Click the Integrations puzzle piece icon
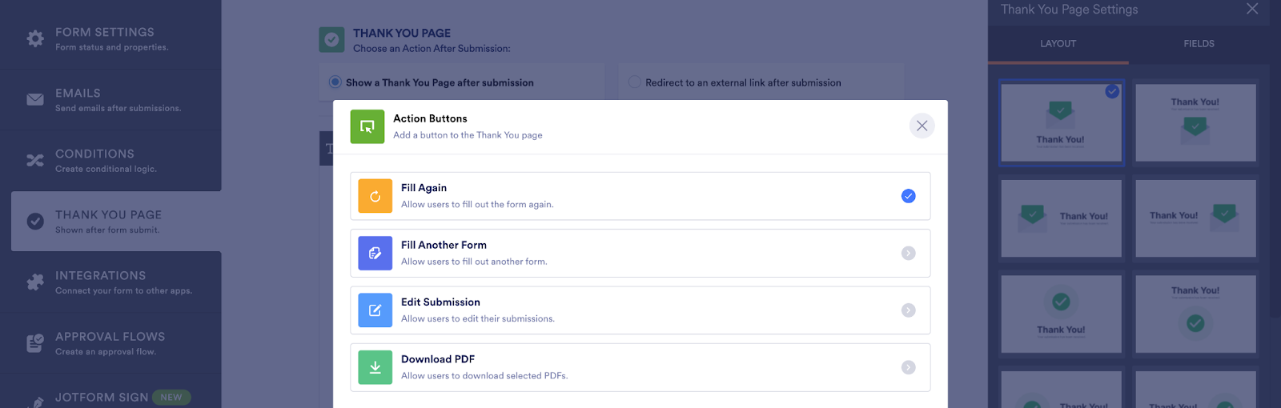 35,282
